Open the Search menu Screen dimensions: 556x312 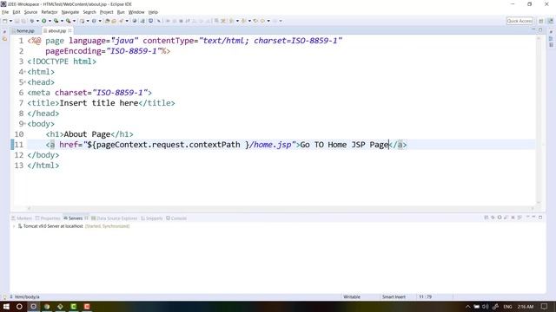[89, 12]
